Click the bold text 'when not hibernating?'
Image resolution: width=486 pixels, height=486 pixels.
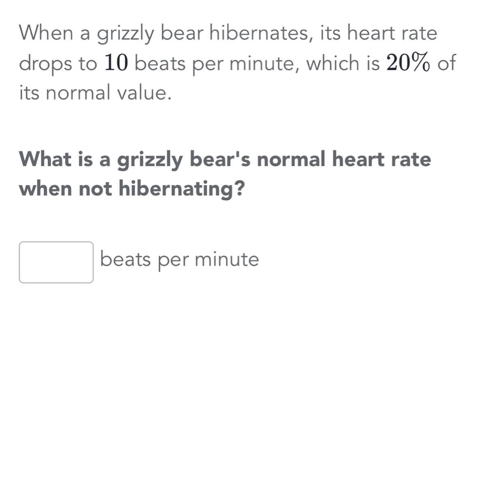click(x=132, y=189)
